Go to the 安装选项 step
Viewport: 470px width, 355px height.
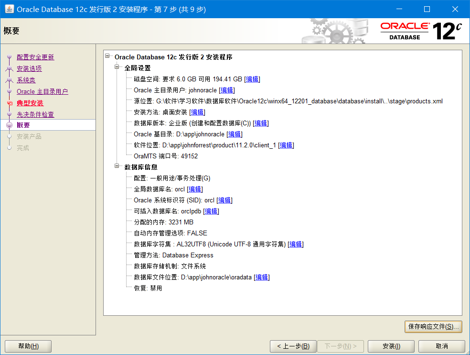tap(29, 68)
